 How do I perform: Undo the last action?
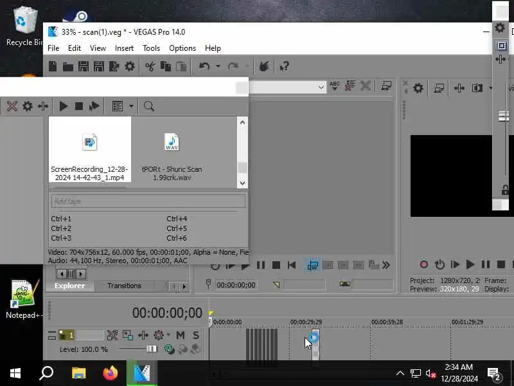coord(204,67)
